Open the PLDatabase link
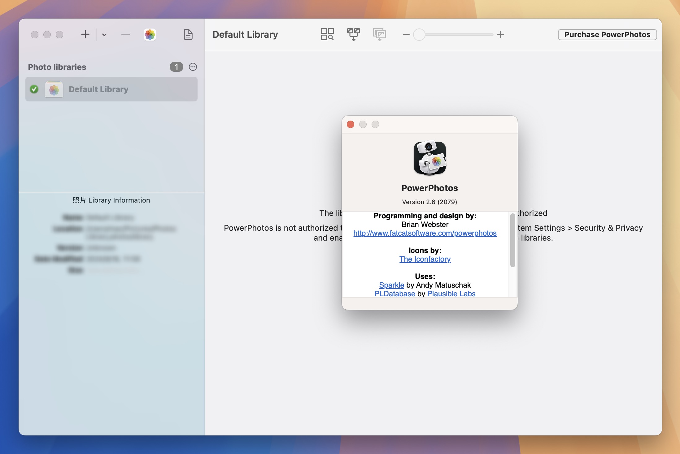The height and width of the screenshot is (454, 680). pos(395,294)
